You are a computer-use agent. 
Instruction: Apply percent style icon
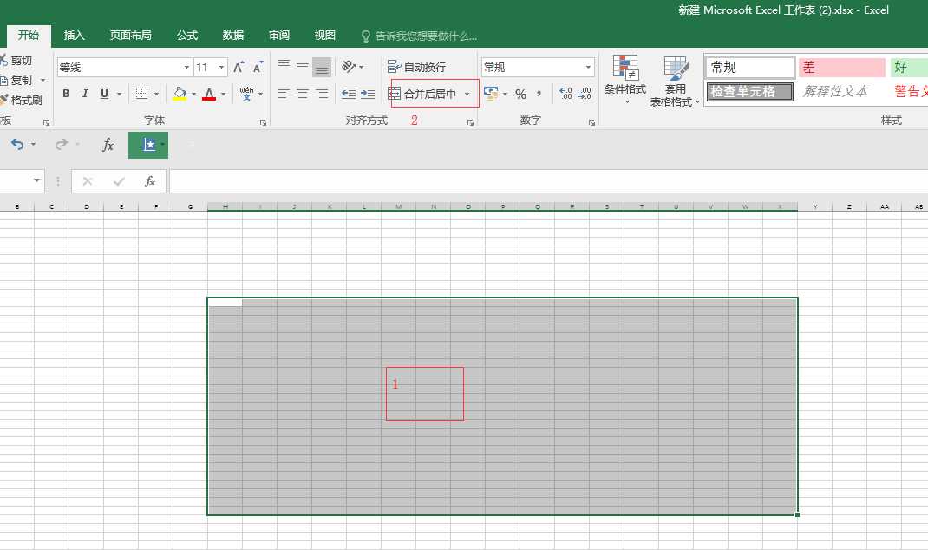click(x=521, y=94)
